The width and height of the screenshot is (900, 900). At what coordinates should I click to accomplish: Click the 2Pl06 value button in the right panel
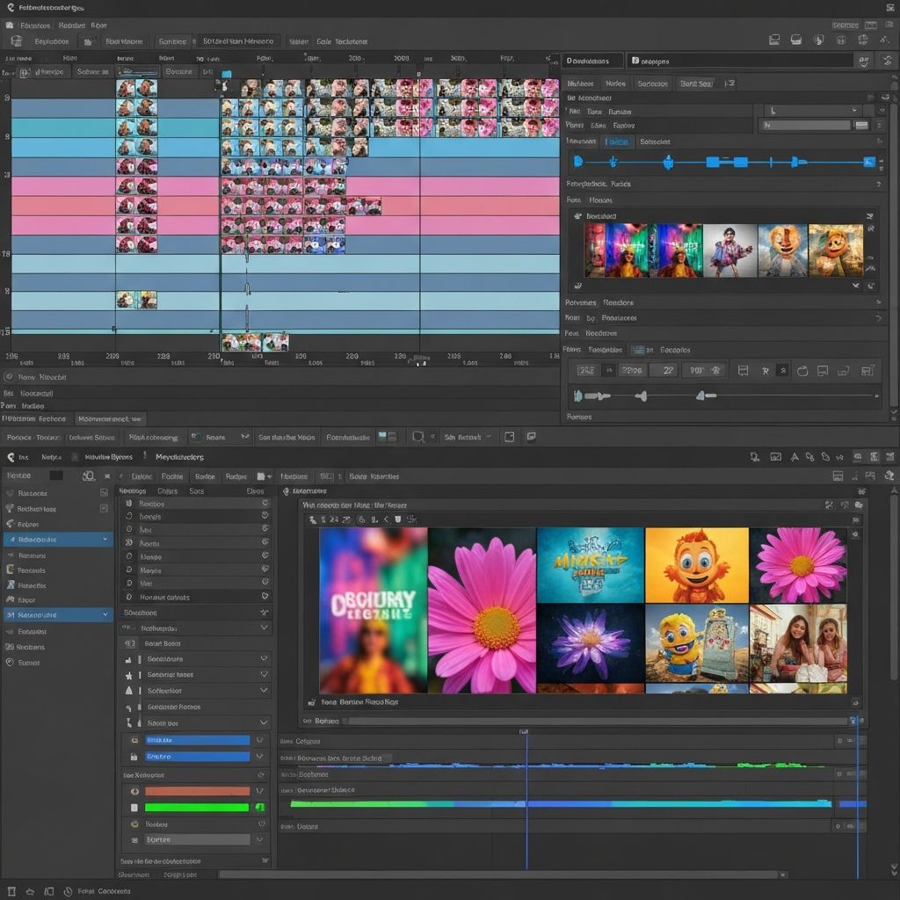pyautogui.click(x=632, y=371)
